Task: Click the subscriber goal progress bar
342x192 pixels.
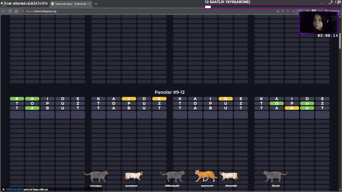Action: pos(273,7)
